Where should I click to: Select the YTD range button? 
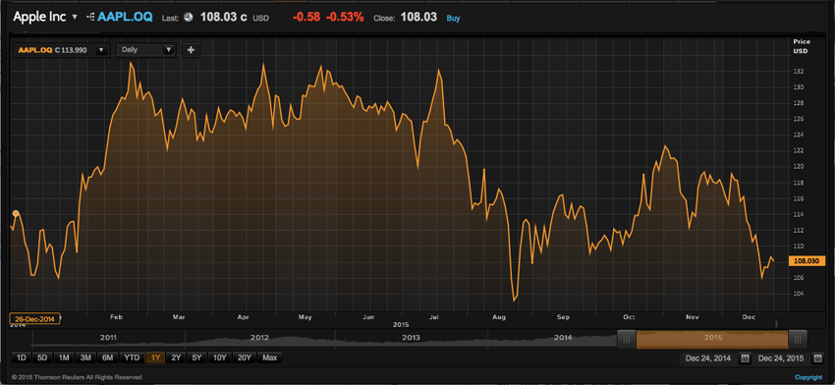[x=131, y=357]
